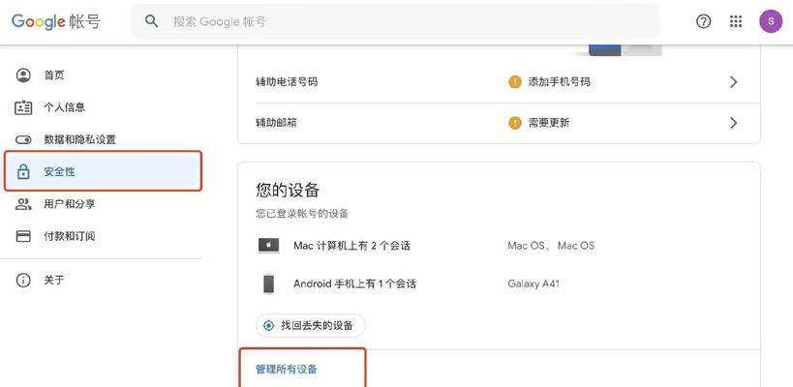This screenshot has width=793, height=387.
Task: Open the Google 帐号 logo home link
Action: pyautogui.click(x=56, y=21)
